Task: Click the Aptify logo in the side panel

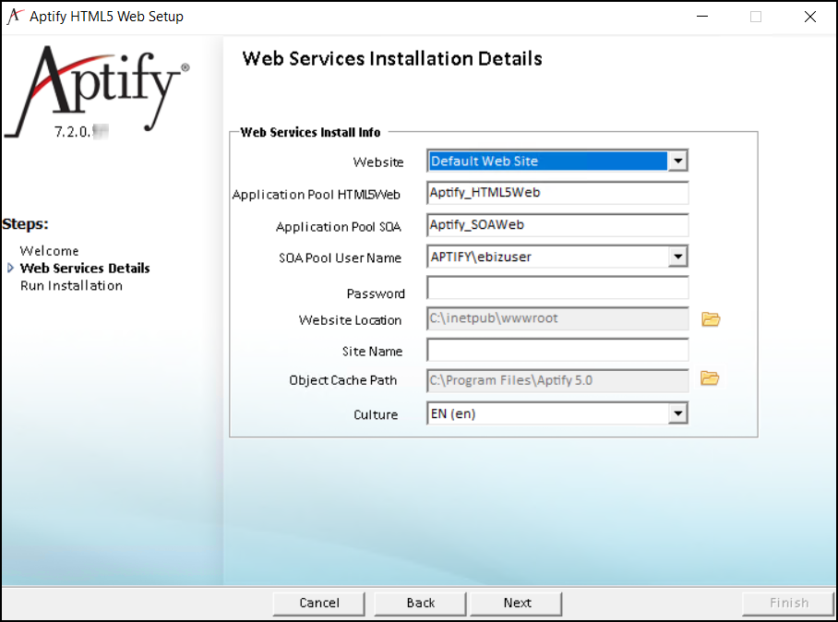Action: pos(99,90)
